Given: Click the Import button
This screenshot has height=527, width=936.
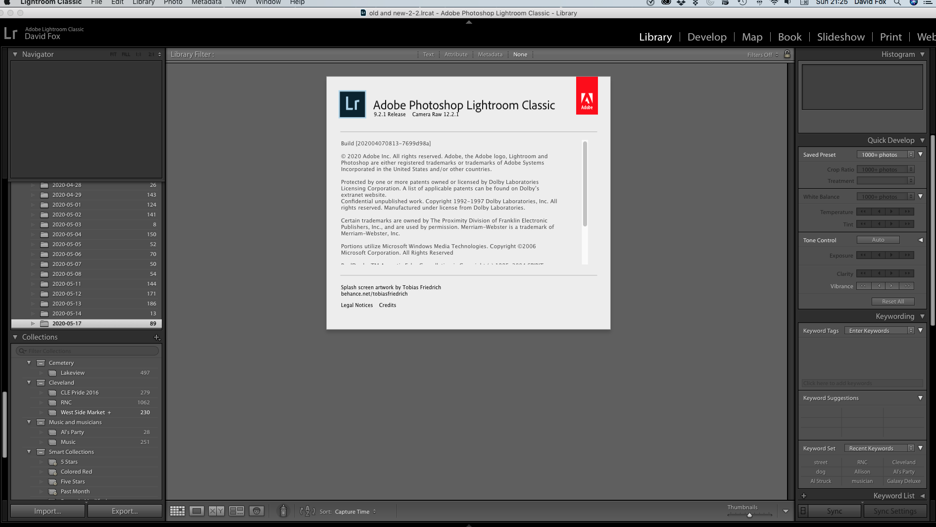Looking at the screenshot, I should 48,511.
